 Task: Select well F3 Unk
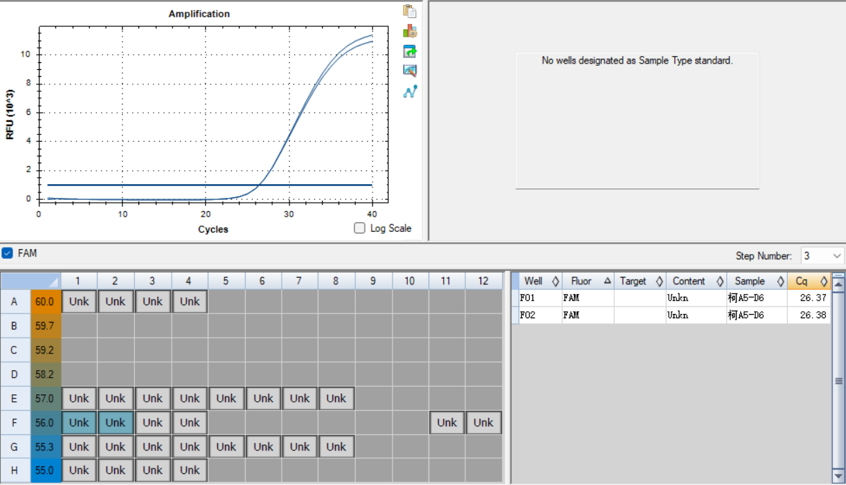tap(152, 423)
